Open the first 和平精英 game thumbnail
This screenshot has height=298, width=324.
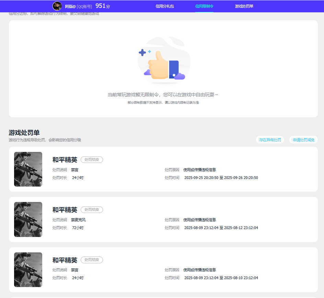coord(28,169)
